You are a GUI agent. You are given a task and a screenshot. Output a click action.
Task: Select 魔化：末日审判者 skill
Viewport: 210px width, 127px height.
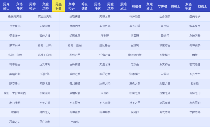pos(15,93)
